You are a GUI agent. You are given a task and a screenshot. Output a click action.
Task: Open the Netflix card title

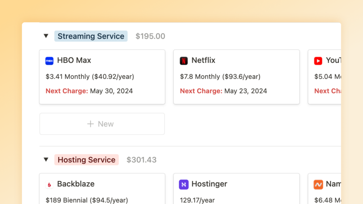point(203,60)
